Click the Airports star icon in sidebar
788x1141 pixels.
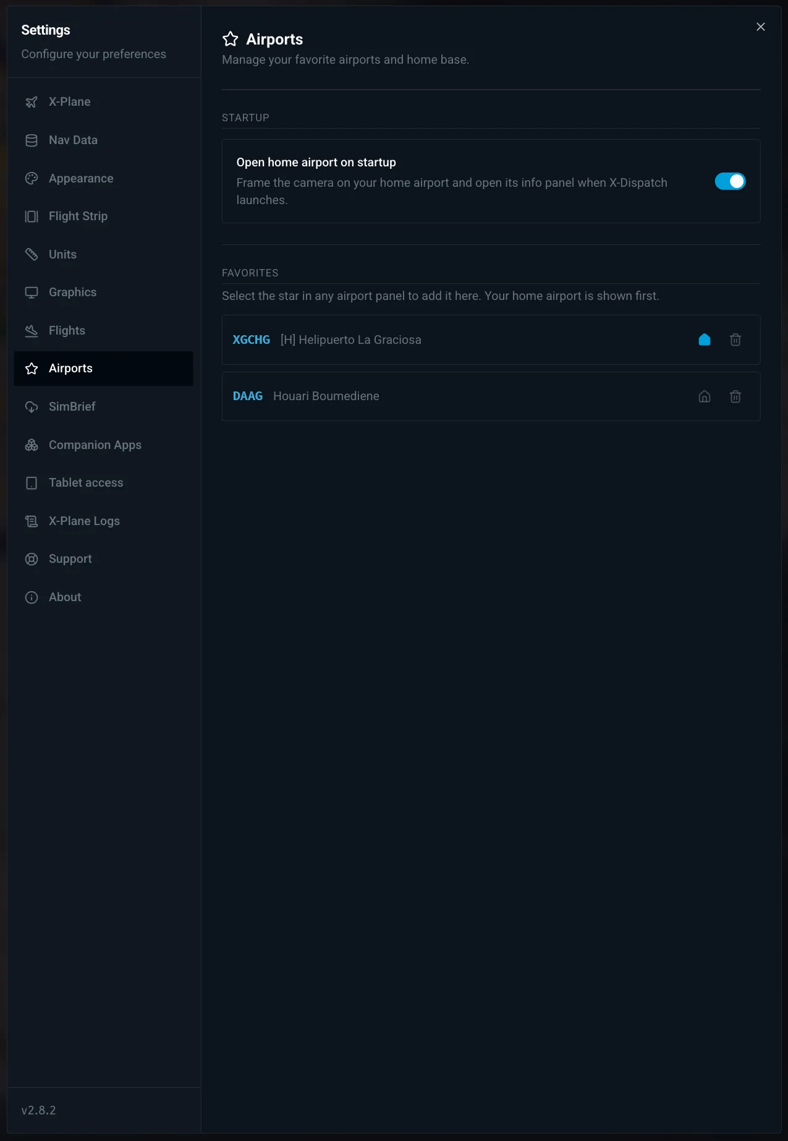click(x=32, y=369)
